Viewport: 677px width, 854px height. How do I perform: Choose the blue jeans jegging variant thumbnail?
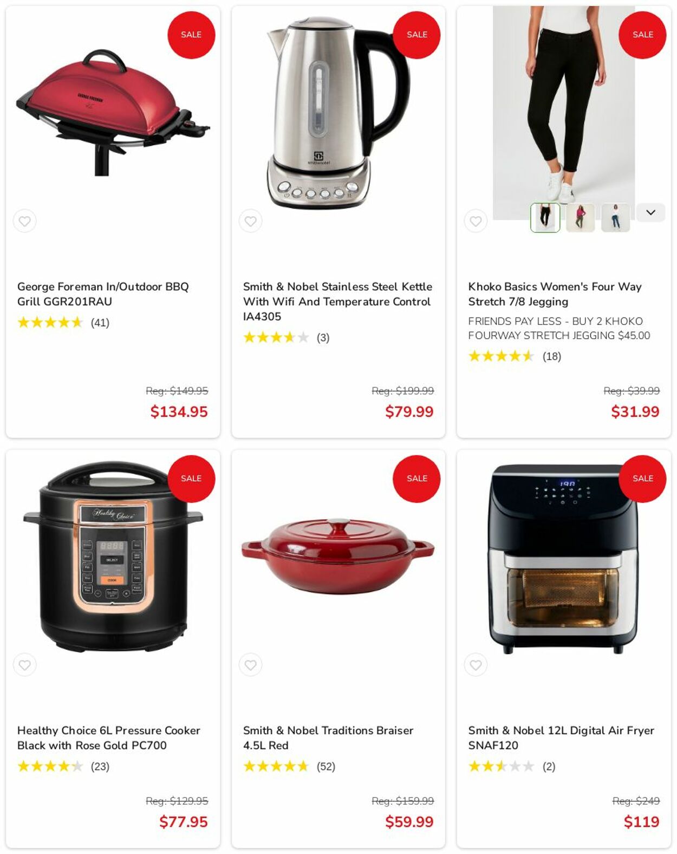[615, 217]
